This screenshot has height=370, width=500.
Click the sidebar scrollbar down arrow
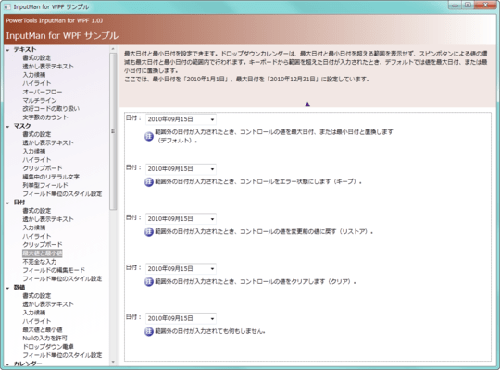click(x=113, y=362)
